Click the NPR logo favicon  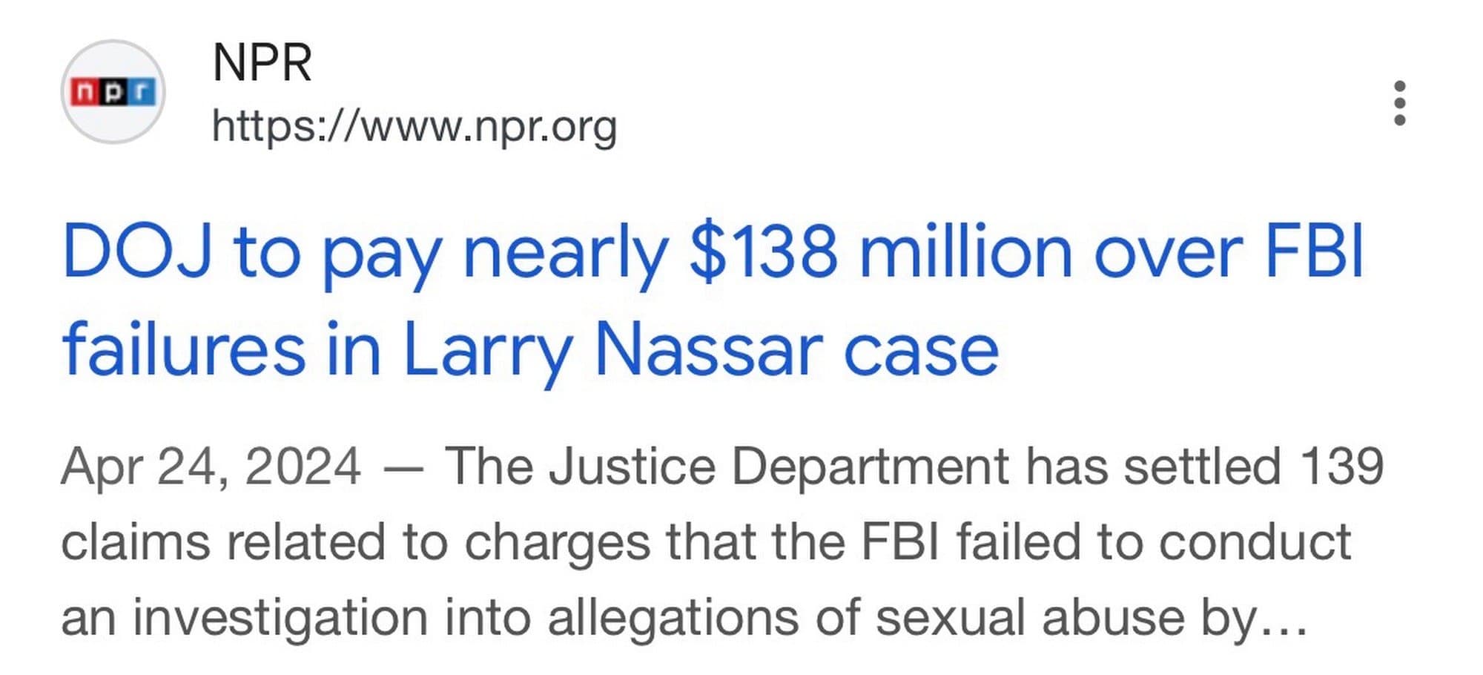113,92
